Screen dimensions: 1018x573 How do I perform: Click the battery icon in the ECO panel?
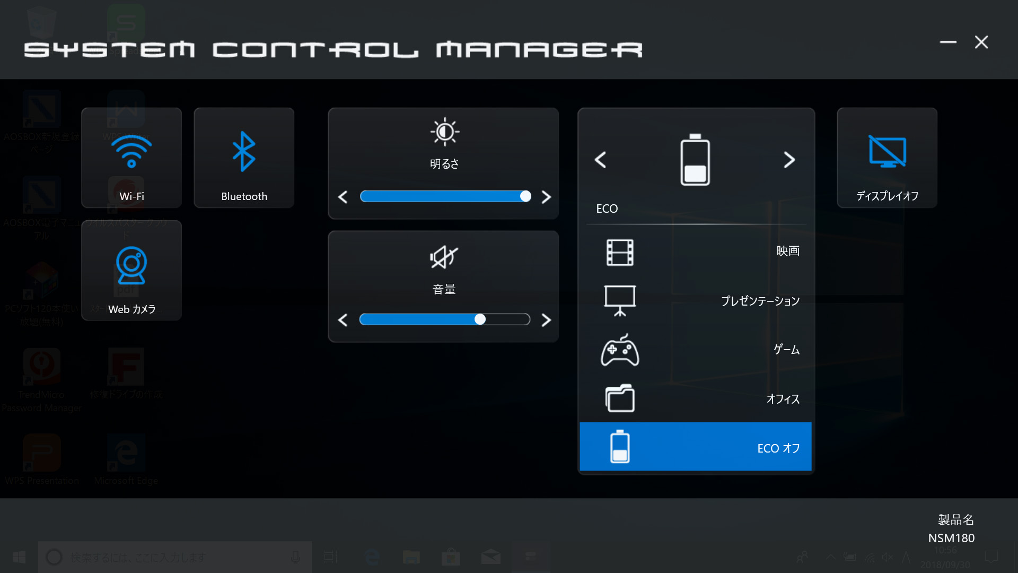[695, 160]
